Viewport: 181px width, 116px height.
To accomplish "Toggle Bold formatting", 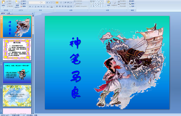I will [x=30, y=6].
